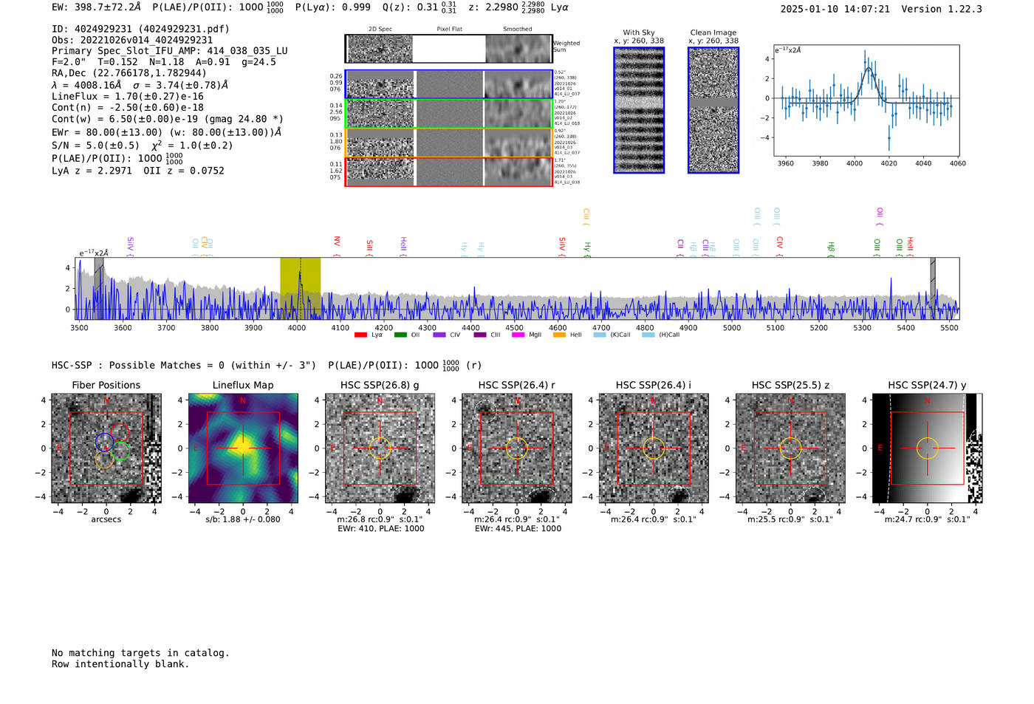Click the EWr = 80.00(±13.00) line
The image size is (1034, 704).
166,132
